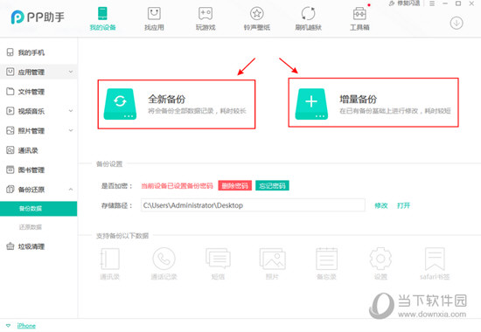
Task: Click the 支持备份以下数据 section heading
Action: pos(122,236)
